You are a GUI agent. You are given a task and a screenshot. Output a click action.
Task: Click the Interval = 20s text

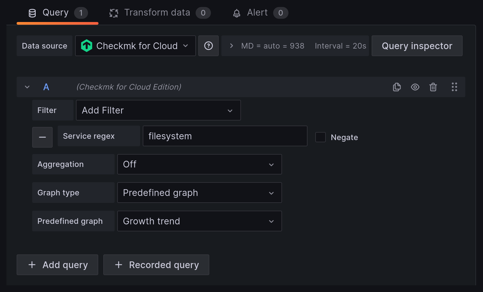click(341, 46)
